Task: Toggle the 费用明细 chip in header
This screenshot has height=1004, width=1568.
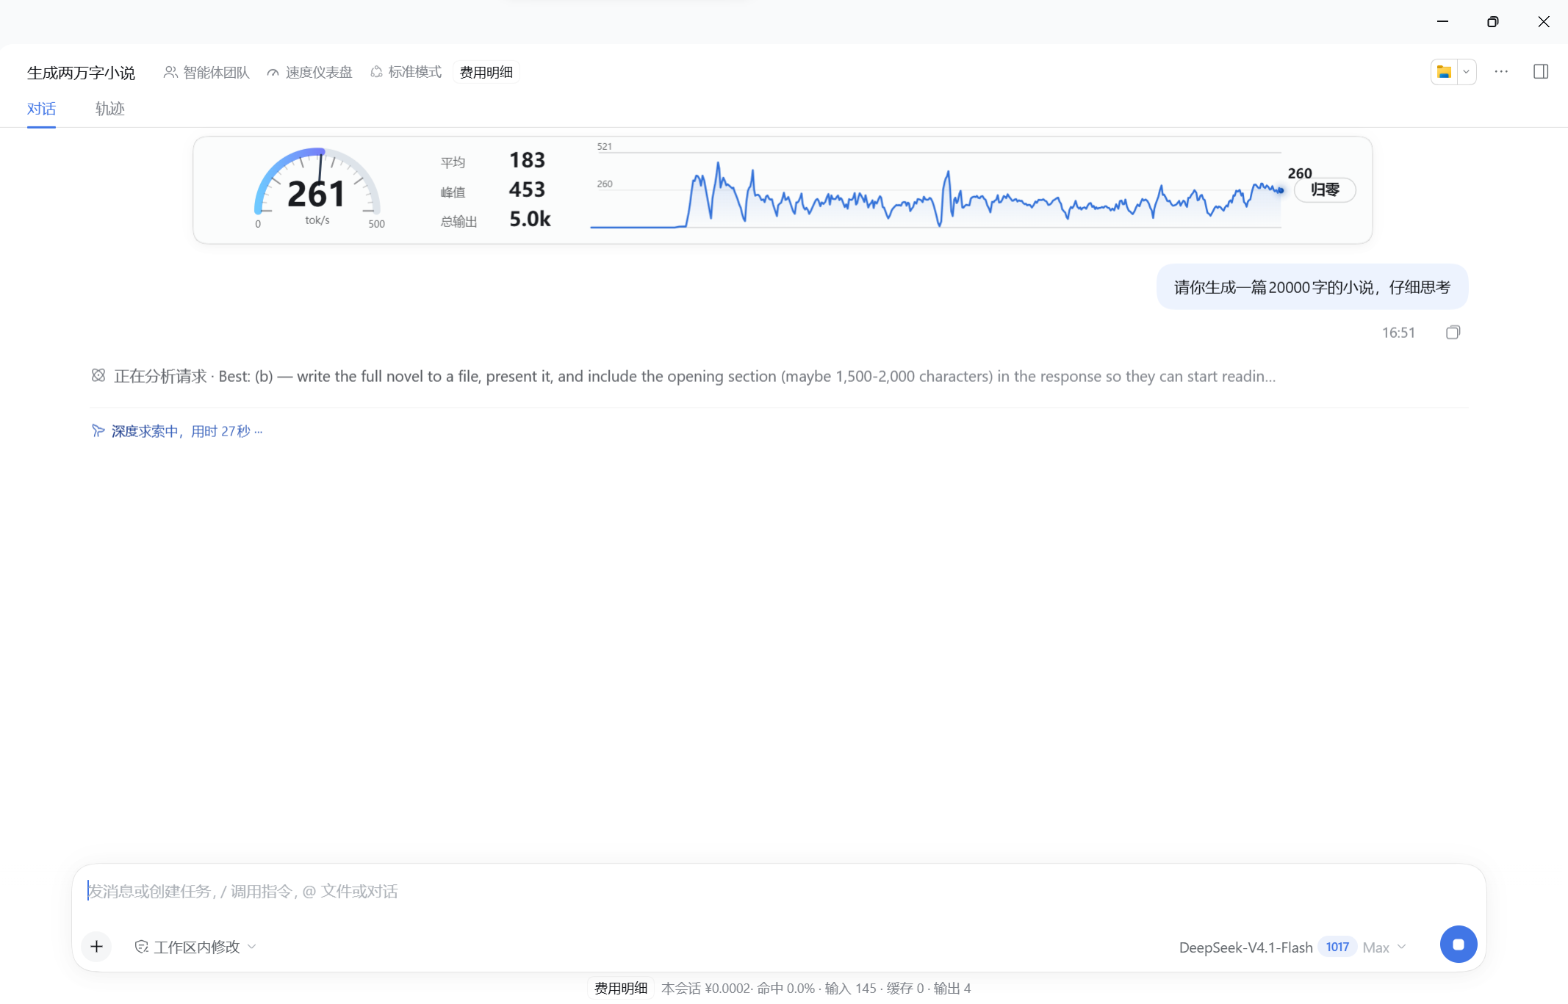Action: (486, 72)
